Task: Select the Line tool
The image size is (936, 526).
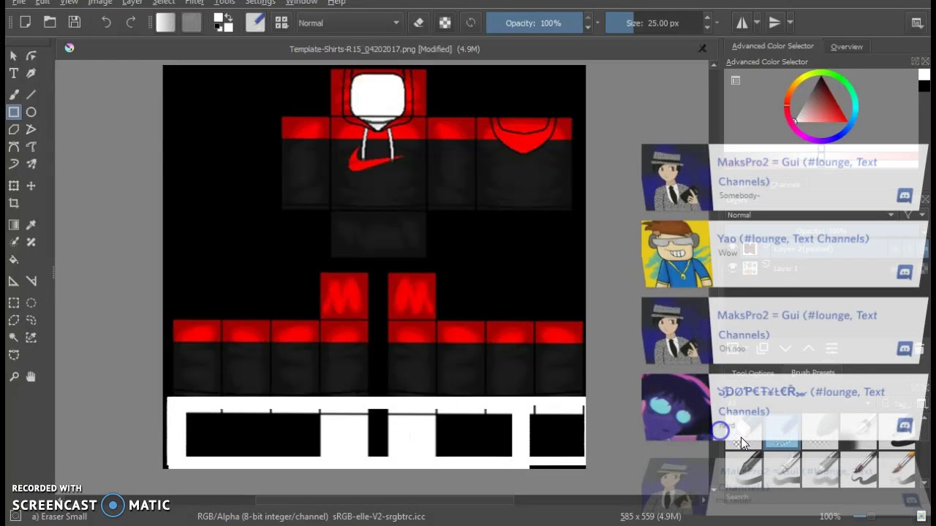Action: [x=31, y=95]
